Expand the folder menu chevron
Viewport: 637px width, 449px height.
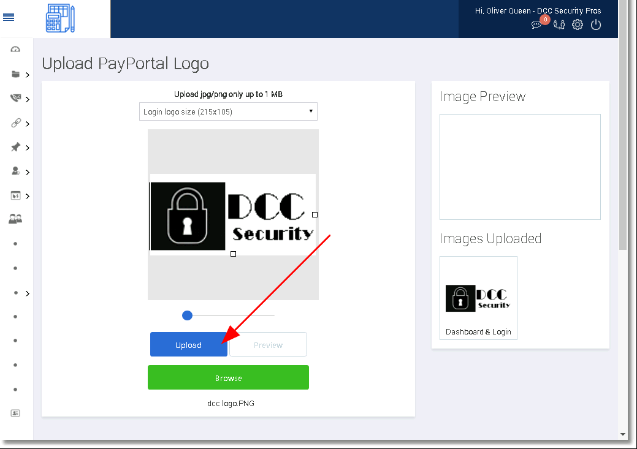coord(28,75)
